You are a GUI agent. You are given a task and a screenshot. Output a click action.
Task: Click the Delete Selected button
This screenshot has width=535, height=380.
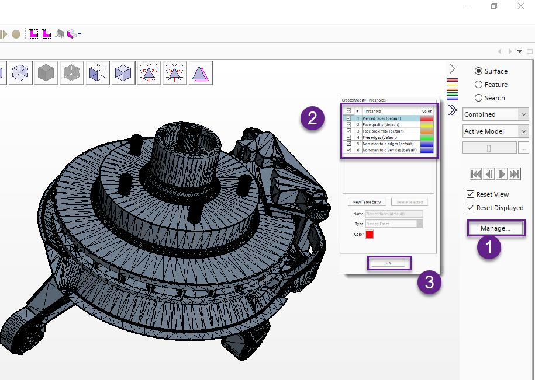click(x=409, y=202)
